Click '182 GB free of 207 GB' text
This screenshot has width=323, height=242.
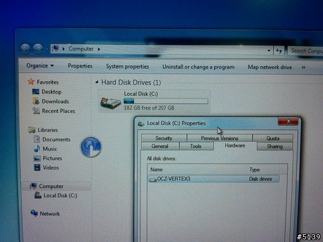click(149, 108)
